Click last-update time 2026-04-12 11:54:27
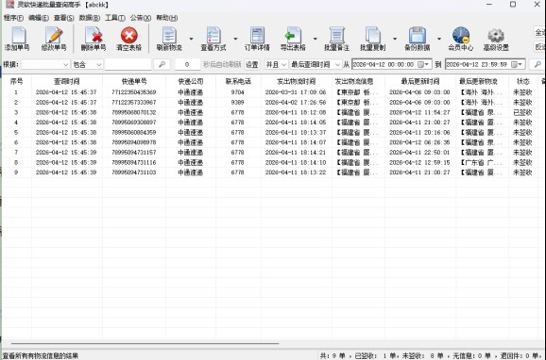Viewport: 546px width, 360px height. coord(419,112)
